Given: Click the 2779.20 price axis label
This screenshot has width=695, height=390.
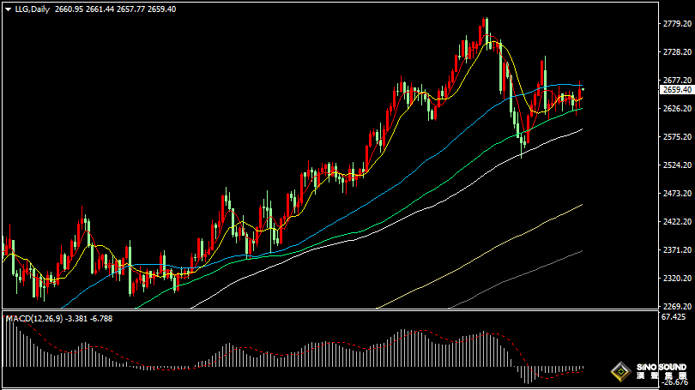Looking at the screenshot, I should coord(677,24).
